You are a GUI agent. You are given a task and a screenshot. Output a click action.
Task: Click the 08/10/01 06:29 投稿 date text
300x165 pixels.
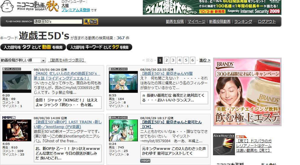click(50, 69)
